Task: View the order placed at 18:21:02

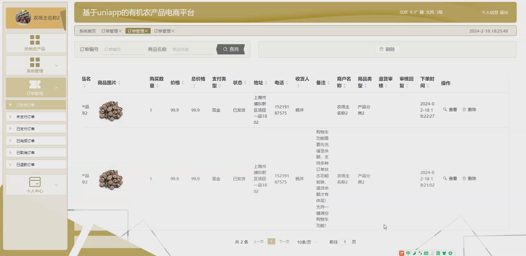Action: (450, 179)
